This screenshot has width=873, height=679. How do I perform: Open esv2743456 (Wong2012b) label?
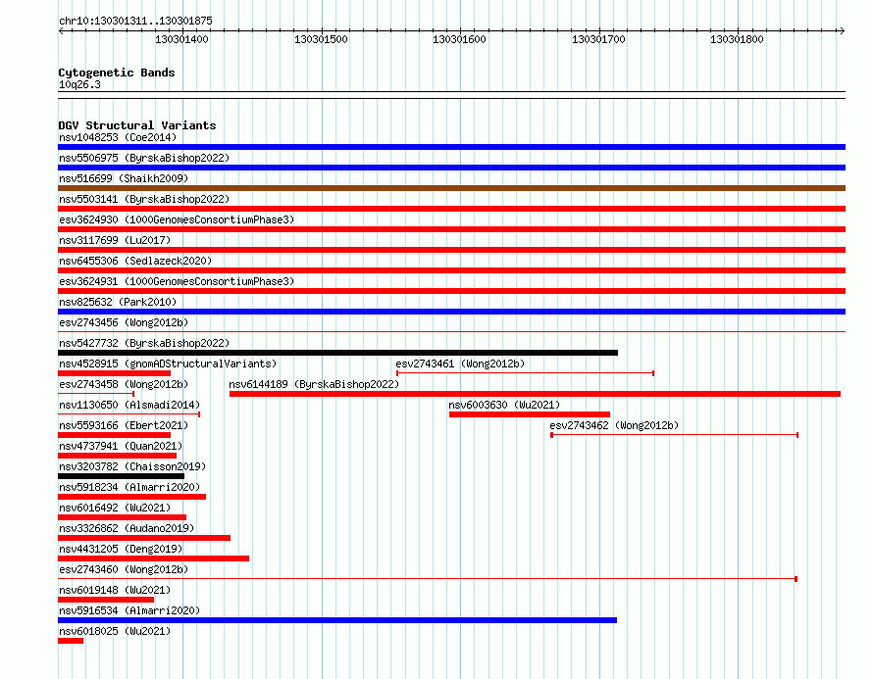click(x=124, y=322)
